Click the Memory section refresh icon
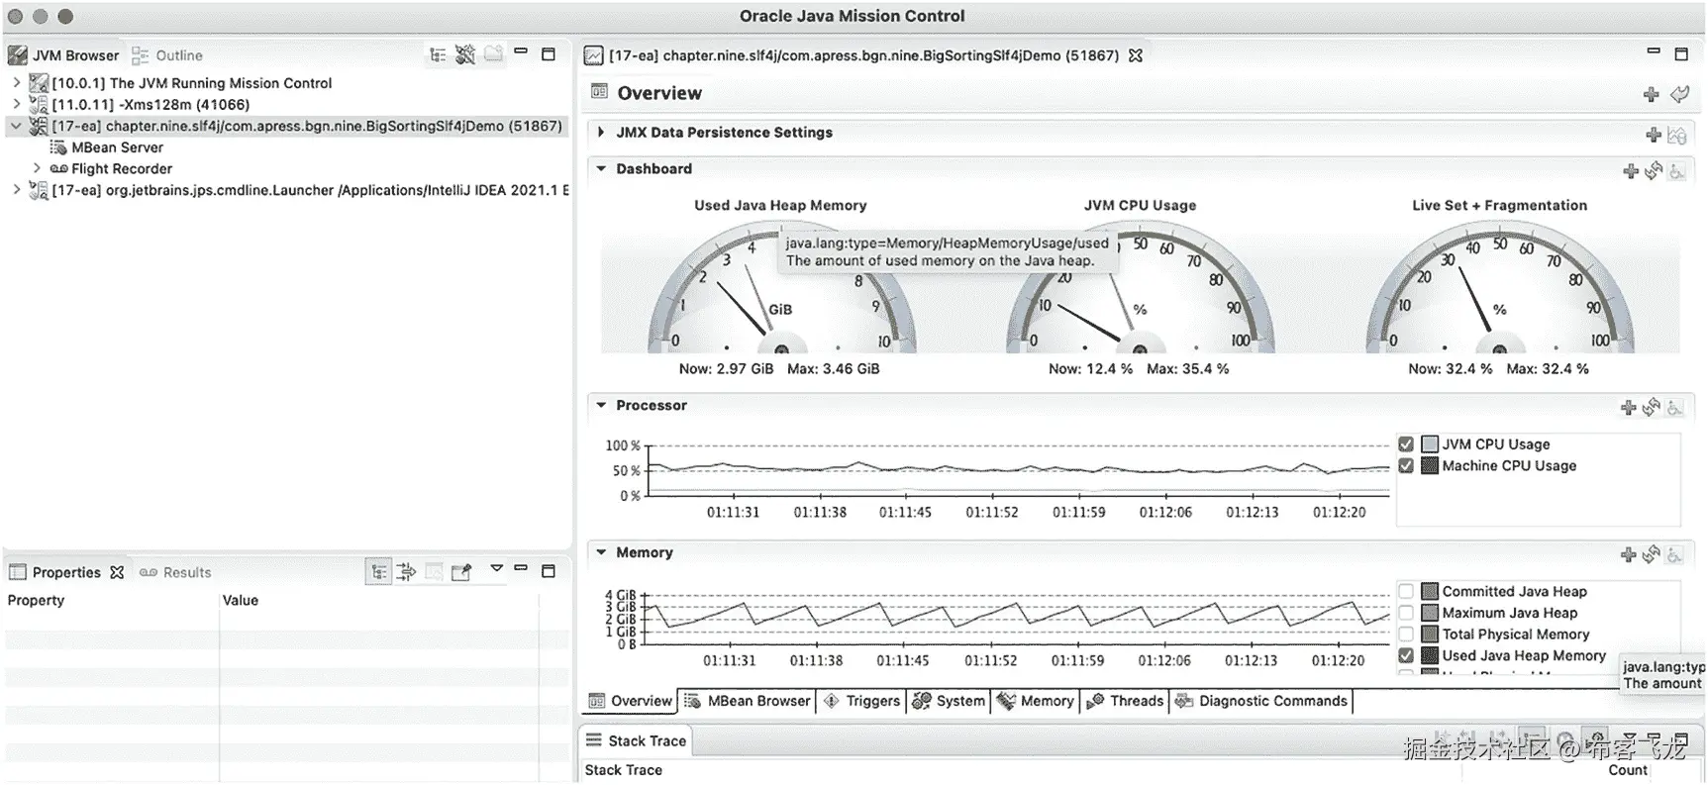 coord(1651,554)
